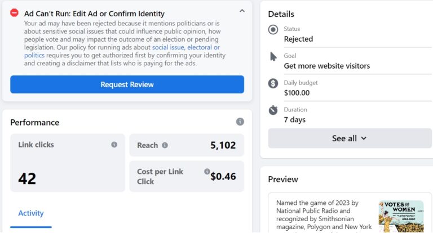The height and width of the screenshot is (233, 433).
Task: Click the Status radio-style icon
Action: (x=273, y=29)
